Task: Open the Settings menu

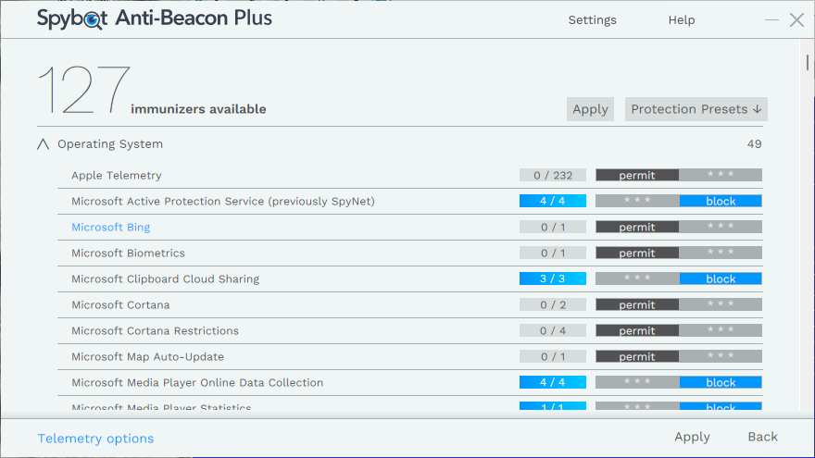Action: pyautogui.click(x=592, y=19)
